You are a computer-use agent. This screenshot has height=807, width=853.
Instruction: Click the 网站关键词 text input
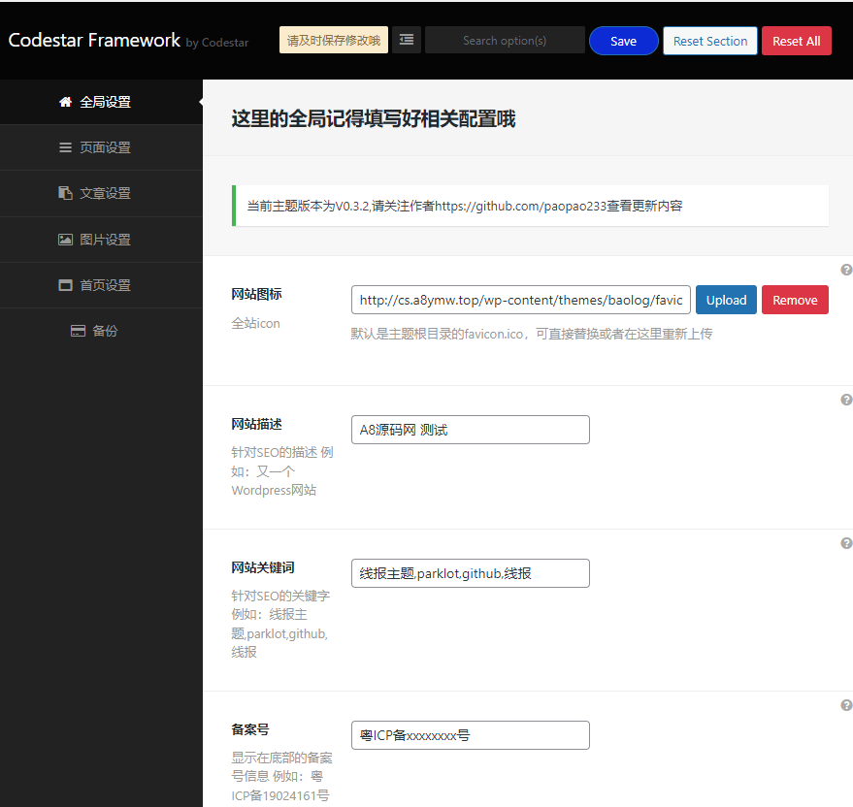point(470,573)
